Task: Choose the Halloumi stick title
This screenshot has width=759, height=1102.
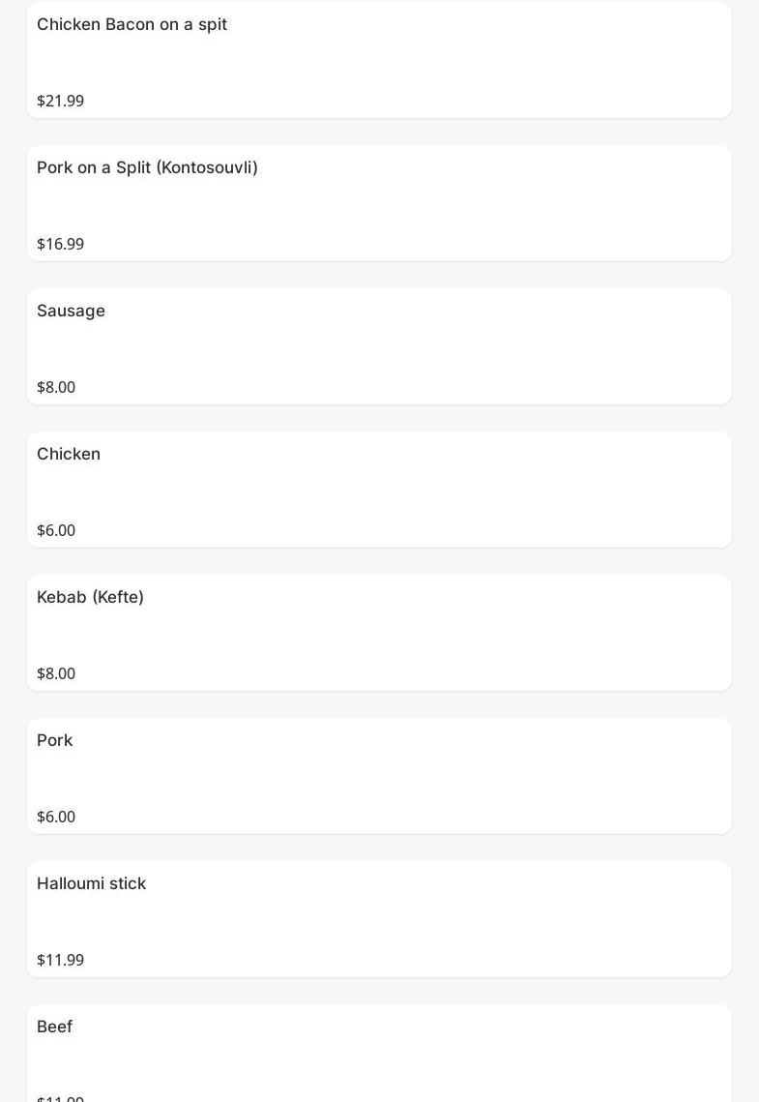Action: [91, 883]
